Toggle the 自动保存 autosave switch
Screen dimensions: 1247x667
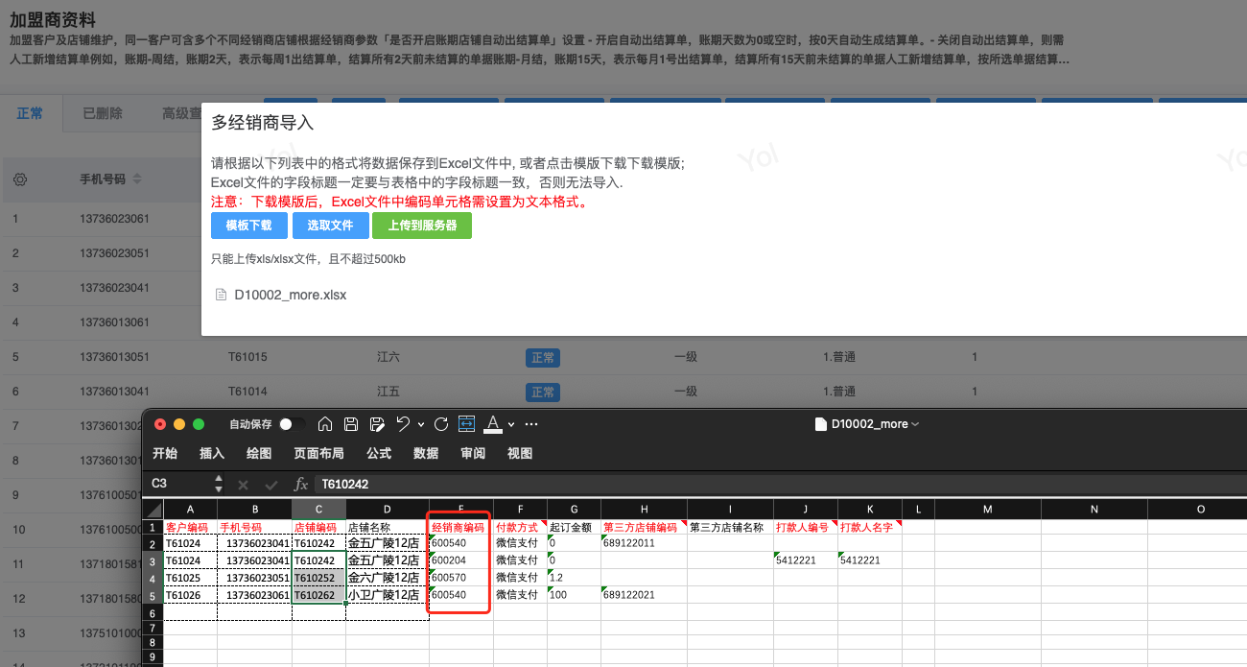292,424
